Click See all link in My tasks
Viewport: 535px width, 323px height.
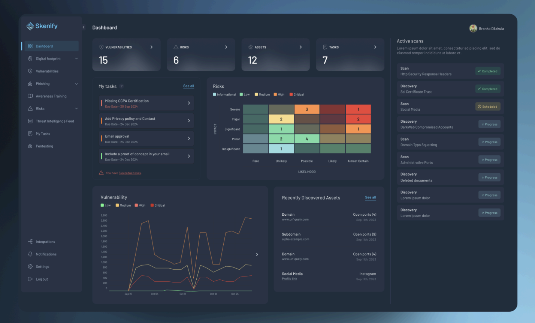[x=188, y=86]
